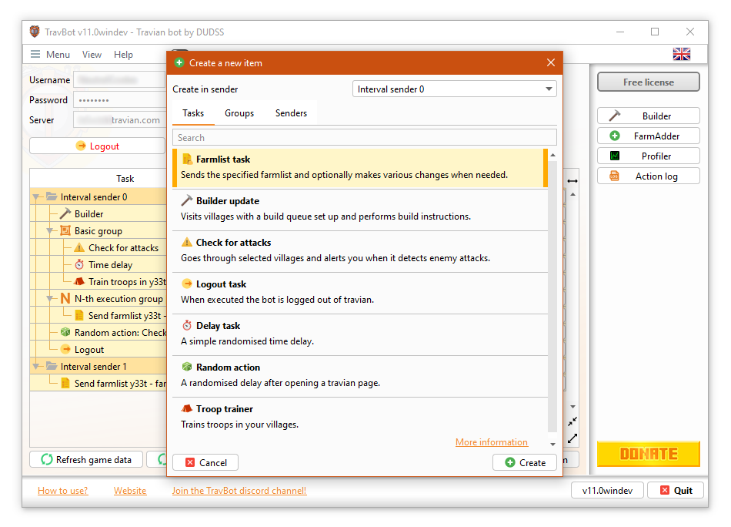Image resolution: width=731 pixels, height=527 pixels.
Task: Click the Create button
Action: 525,462
